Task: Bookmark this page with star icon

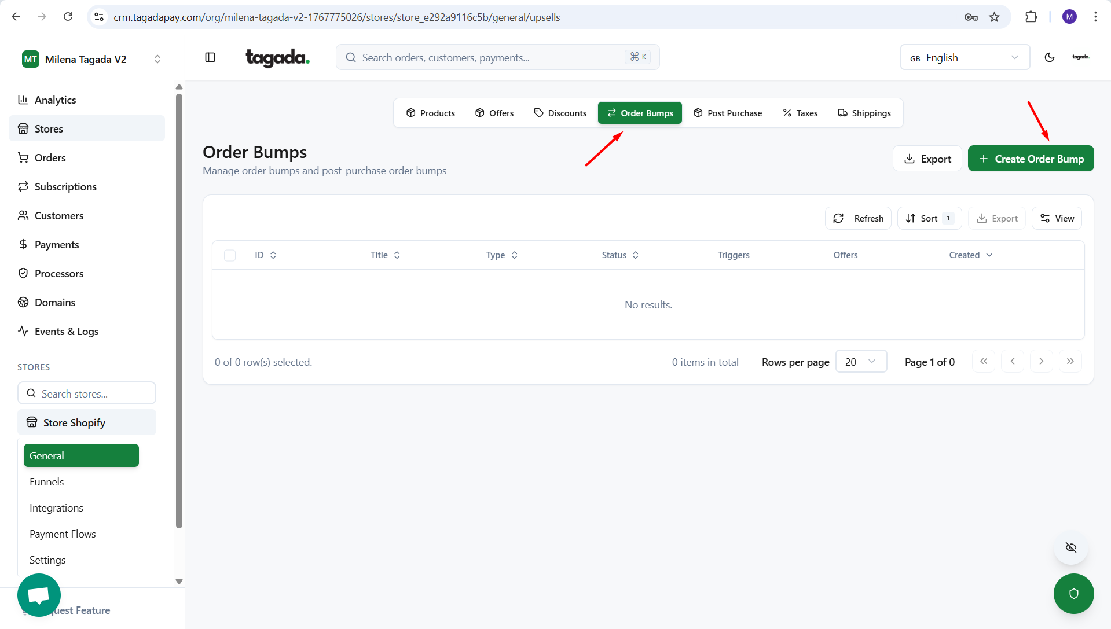Action: pos(994,17)
